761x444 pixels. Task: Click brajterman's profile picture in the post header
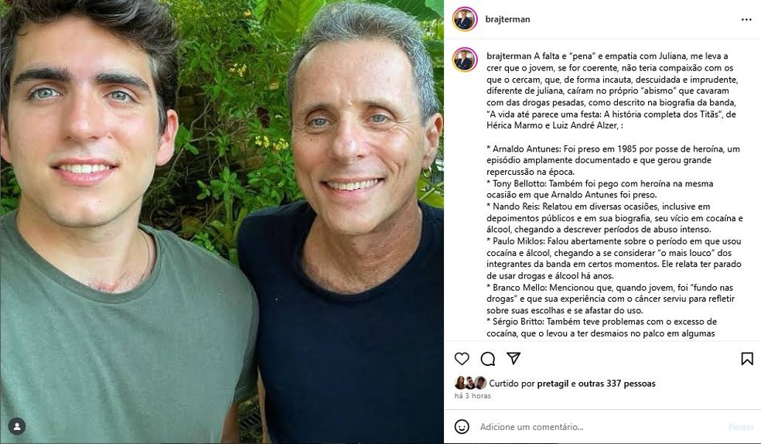tap(465, 19)
